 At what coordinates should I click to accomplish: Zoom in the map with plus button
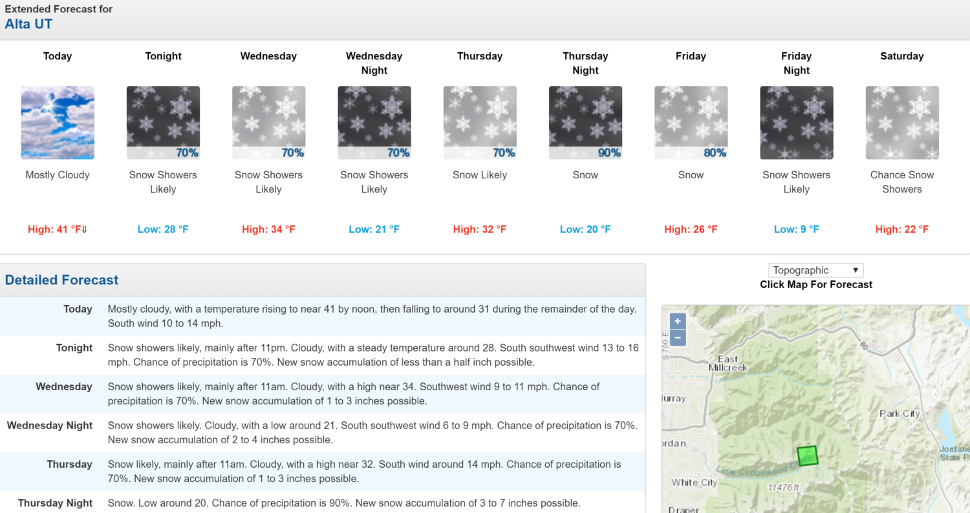tap(677, 321)
